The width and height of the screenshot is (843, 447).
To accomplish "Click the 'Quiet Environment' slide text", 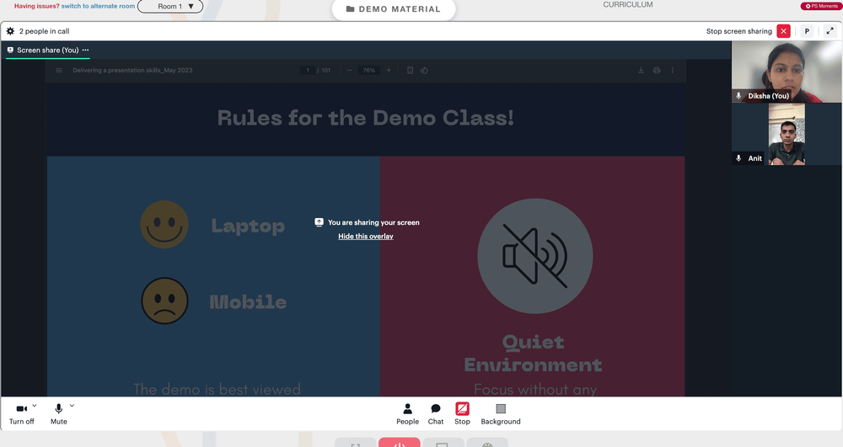I will tap(533, 353).
